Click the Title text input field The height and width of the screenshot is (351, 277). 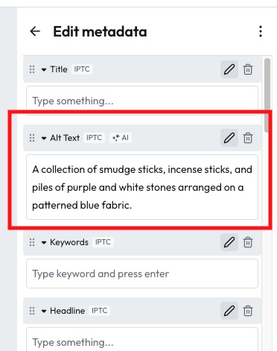[142, 101]
